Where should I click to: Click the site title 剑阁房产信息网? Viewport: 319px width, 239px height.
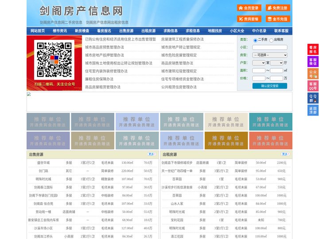pos(81,11)
